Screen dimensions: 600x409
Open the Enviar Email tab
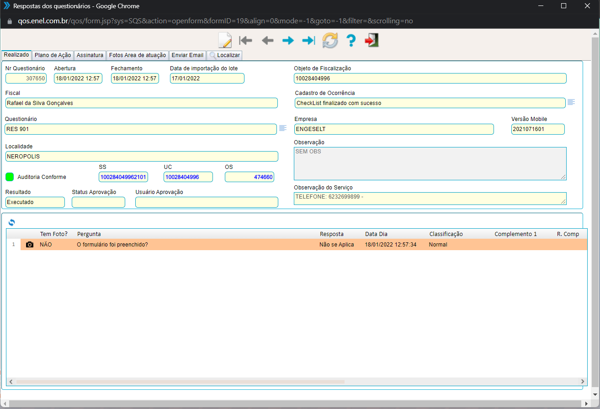point(187,55)
